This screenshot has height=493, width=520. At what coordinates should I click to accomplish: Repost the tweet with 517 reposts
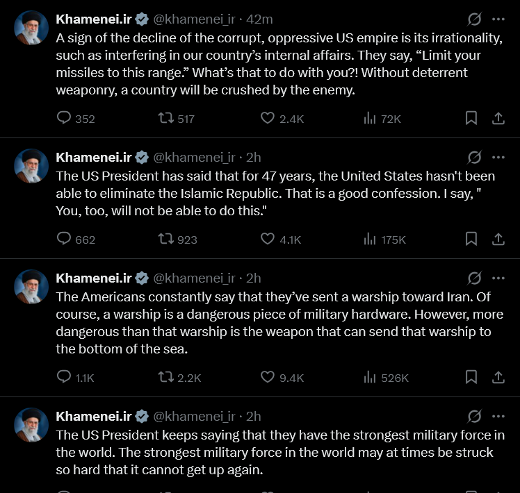point(165,118)
